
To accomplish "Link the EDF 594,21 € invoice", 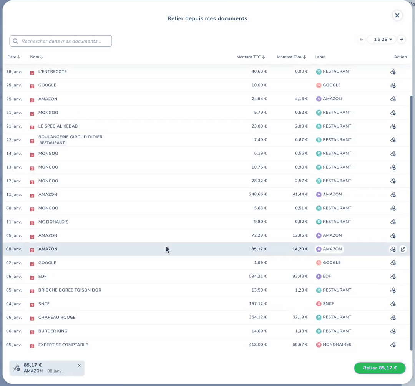I will point(393,277).
